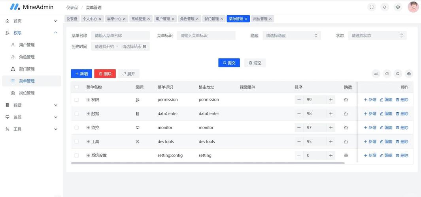Increase sort value of 监控 row
The width and height of the screenshot is (421, 197).
coord(331,127)
